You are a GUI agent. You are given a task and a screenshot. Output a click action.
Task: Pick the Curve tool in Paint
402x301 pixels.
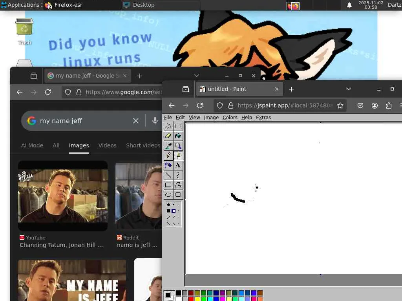[x=178, y=175]
